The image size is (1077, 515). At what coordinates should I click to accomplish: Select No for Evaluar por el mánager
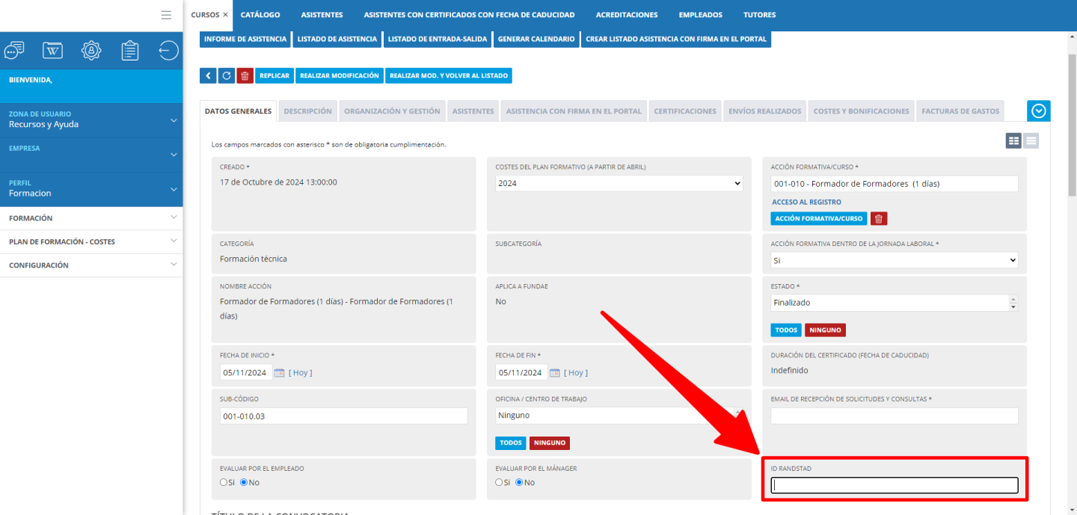click(x=519, y=482)
